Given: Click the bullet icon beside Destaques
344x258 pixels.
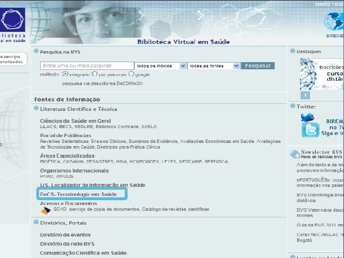Looking at the screenshot, I should coord(293,51).
